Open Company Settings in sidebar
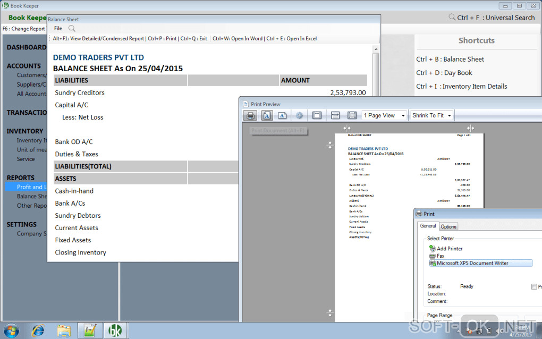The image size is (542, 339). (x=31, y=234)
